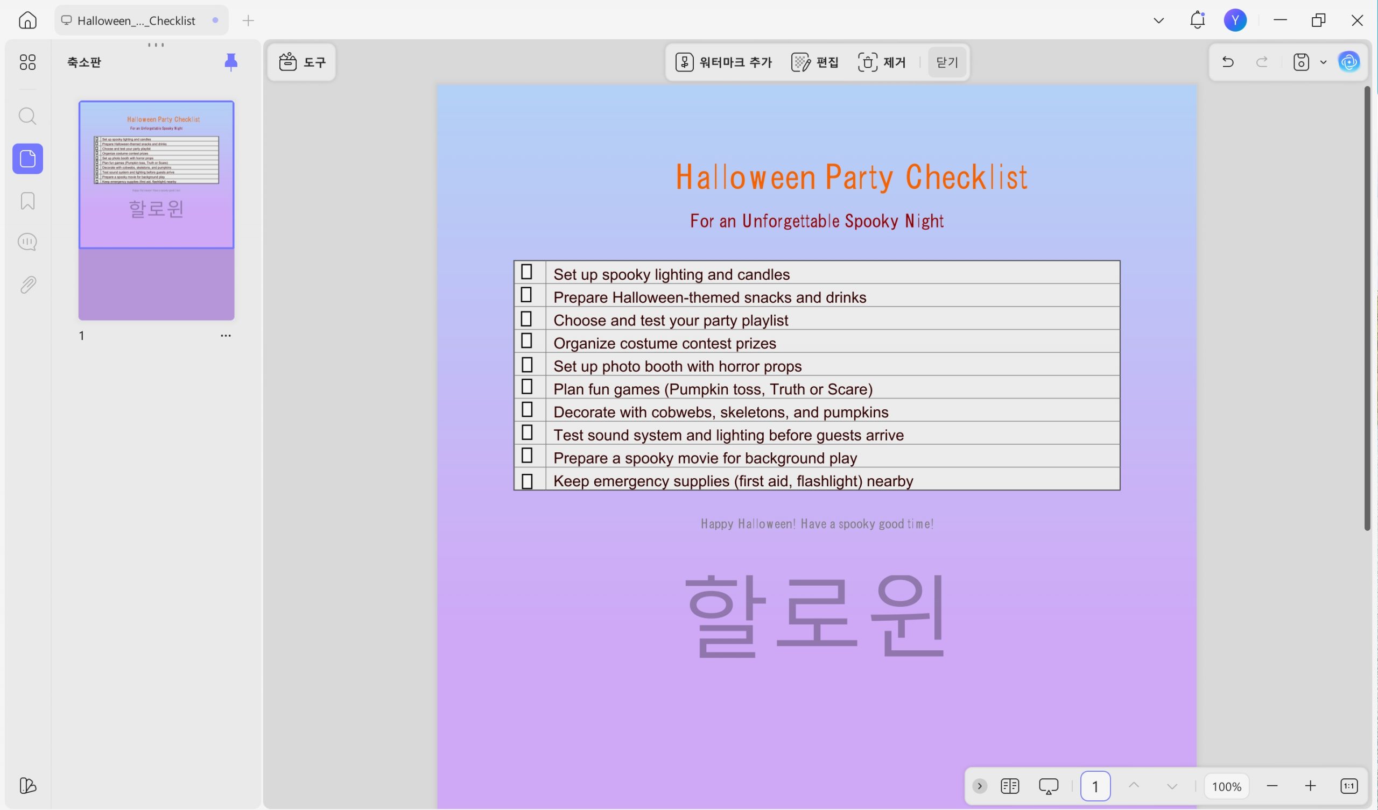Start slideshow presentation mode icon

[x=1048, y=786]
